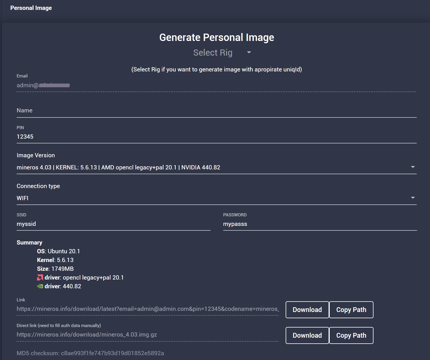The width and height of the screenshot is (430, 360).
Task: Click the PASSWORD field with mypasss
Action: click(320, 224)
